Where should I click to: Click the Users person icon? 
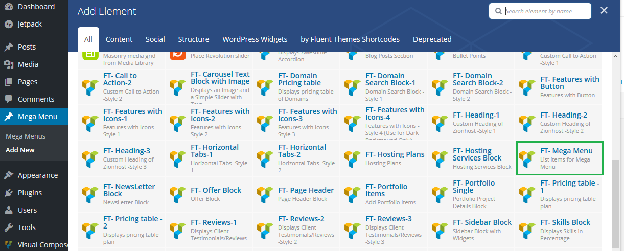coord(9,210)
